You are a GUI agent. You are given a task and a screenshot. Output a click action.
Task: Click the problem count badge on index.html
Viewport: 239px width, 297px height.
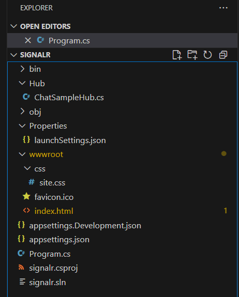coord(226,211)
